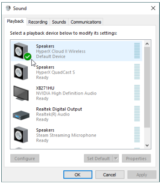160x184 pixels.
Task: Click the Realtek Digital Output receiver icon
Action: coord(21,115)
